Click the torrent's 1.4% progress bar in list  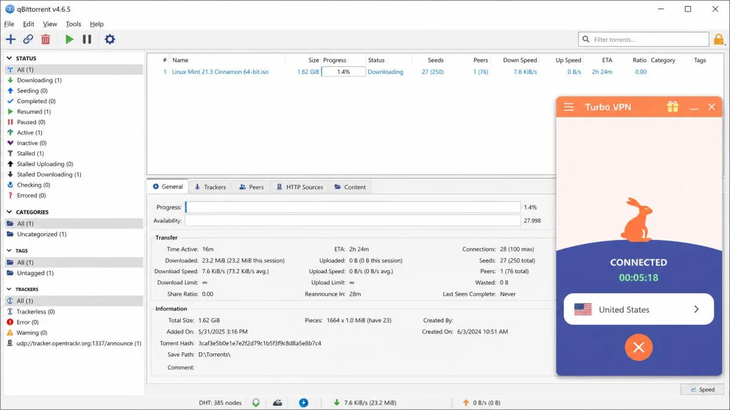click(343, 72)
